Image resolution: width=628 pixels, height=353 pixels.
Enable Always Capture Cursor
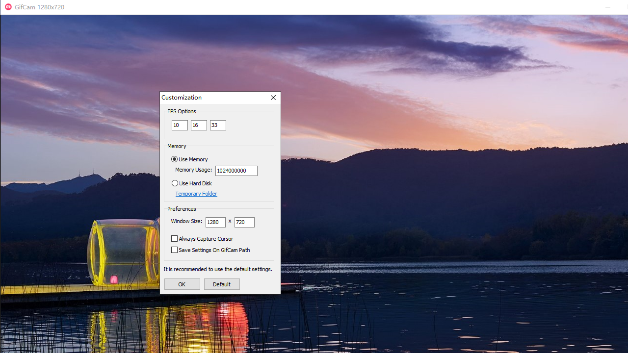pyautogui.click(x=174, y=238)
